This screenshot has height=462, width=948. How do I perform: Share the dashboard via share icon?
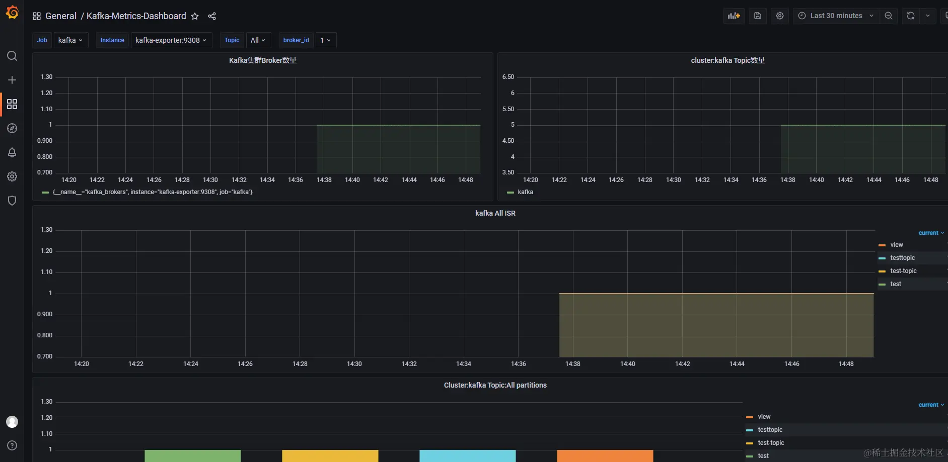pos(212,16)
